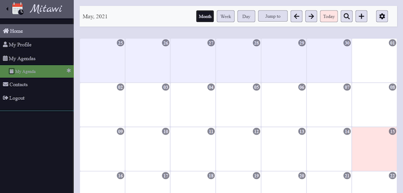The image size is (403, 193).
Task: Click the Mitawi calendar logo
Action: click(18, 9)
